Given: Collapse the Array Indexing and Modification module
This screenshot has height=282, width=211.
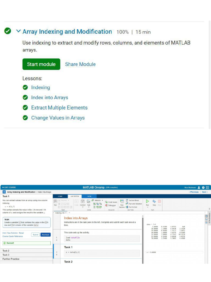Looking at the screenshot, I should point(18,31).
